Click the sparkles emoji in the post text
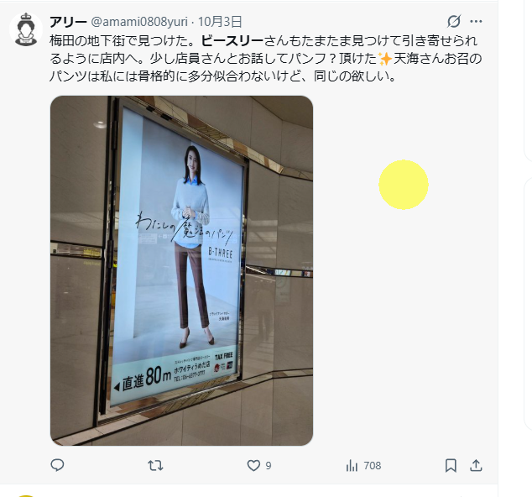Screen dimensions: 532x497 click(385, 59)
